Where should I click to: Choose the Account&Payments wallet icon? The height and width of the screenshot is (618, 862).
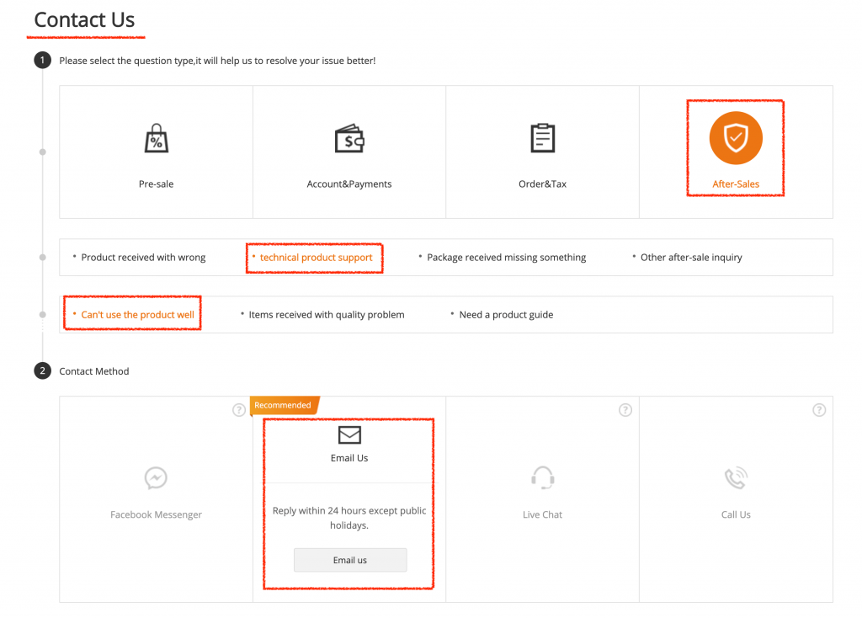[349, 139]
